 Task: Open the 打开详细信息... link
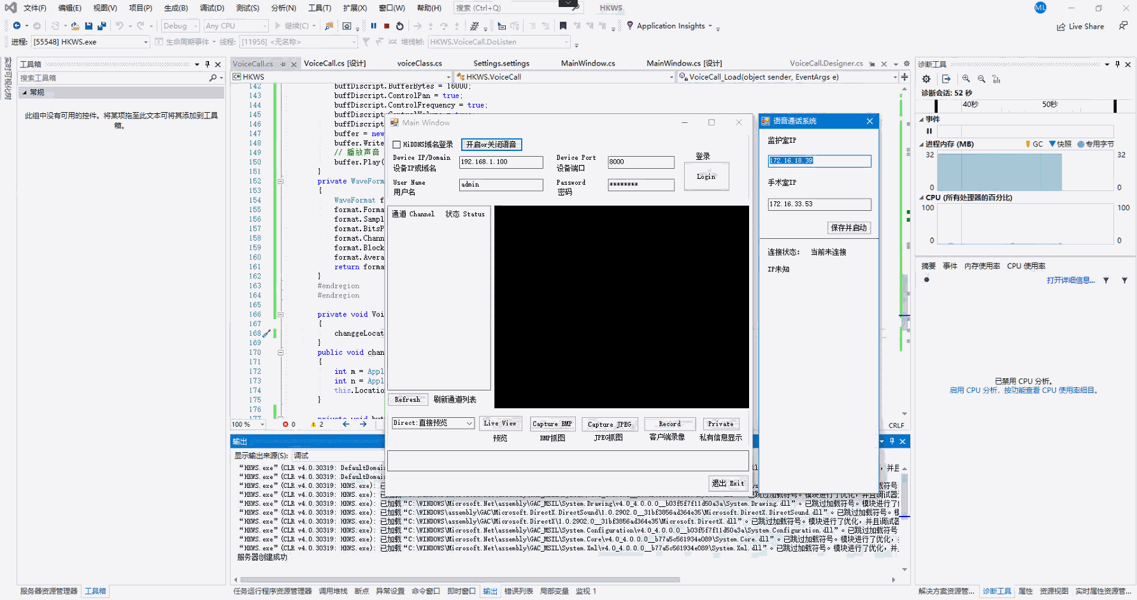pos(1071,280)
